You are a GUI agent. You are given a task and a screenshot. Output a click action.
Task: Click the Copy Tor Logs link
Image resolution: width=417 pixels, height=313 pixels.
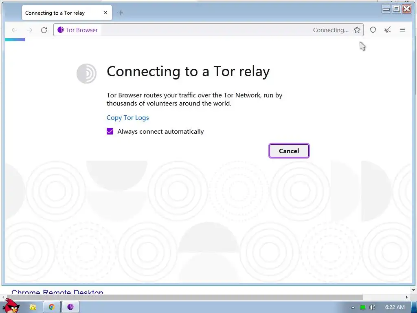pos(127,118)
